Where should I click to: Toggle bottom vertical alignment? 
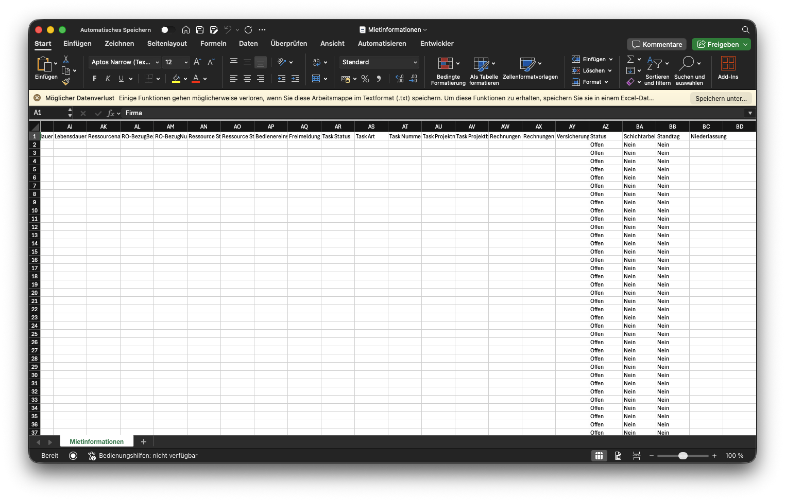261,62
